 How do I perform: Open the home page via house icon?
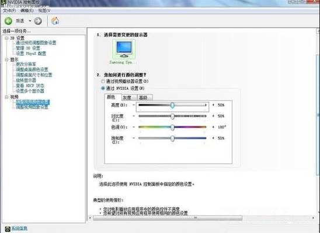click(55, 20)
